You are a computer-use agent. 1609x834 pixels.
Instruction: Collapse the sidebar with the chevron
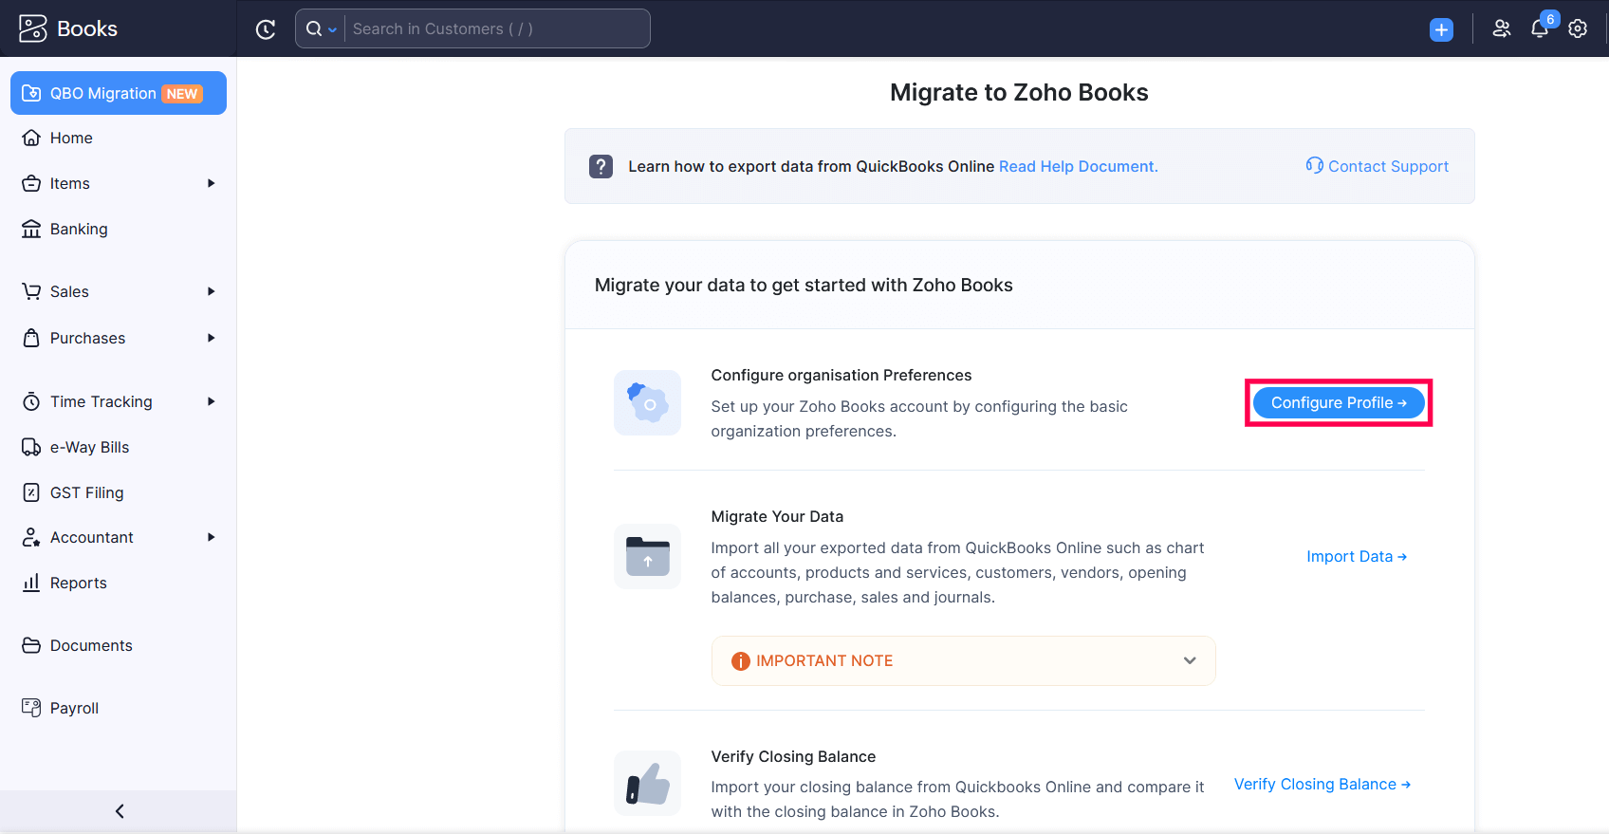click(x=120, y=811)
